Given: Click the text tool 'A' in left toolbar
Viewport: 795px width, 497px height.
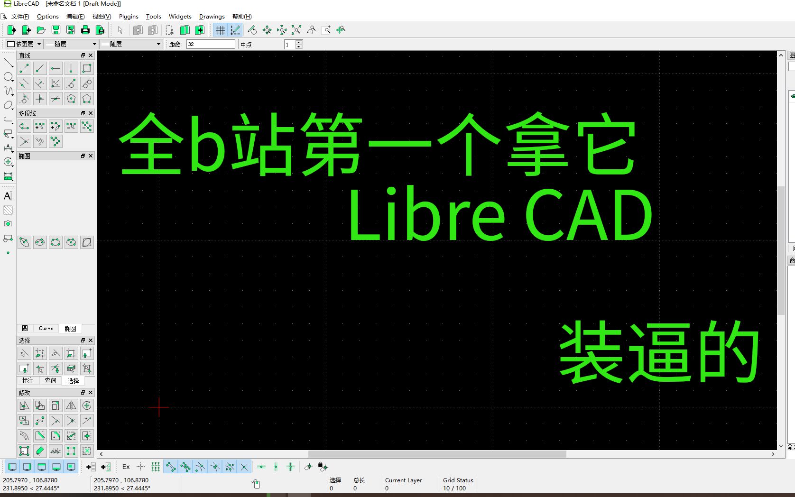Looking at the screenshot, I should pyautogui.click(x=8, y=196).
